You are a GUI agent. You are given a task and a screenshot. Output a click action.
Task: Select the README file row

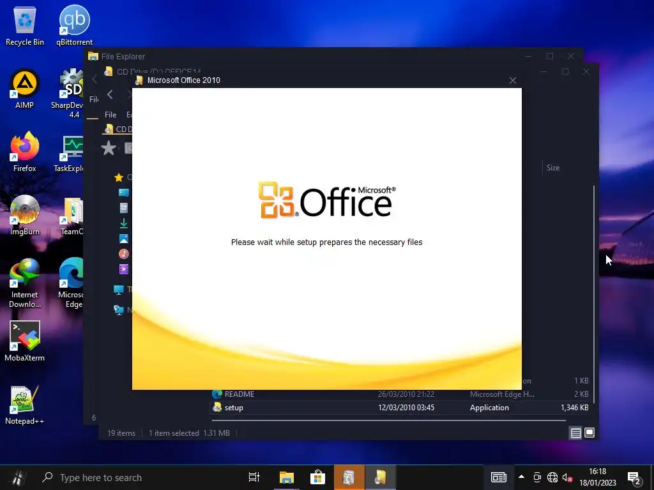click(400, 394)
